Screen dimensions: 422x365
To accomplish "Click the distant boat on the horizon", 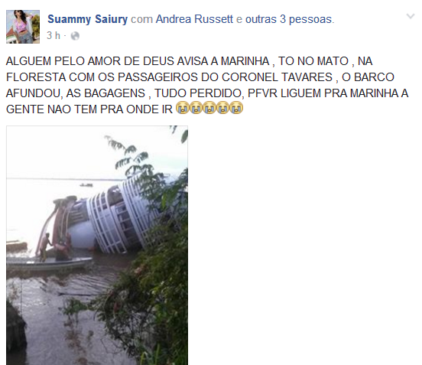I will coord(86,184).
